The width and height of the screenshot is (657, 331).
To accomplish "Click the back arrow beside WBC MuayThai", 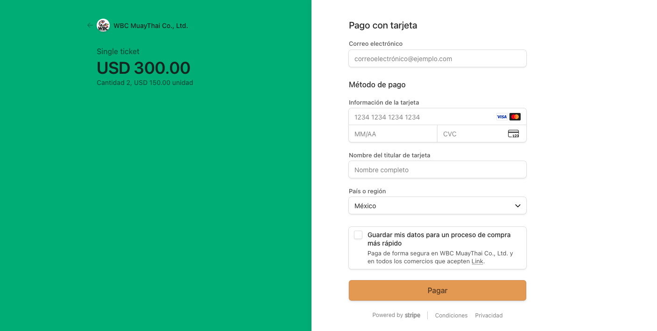I will coord(90,26).
